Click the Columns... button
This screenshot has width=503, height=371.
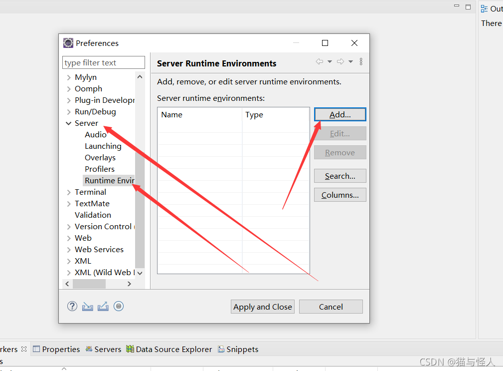tap(340, 195)
